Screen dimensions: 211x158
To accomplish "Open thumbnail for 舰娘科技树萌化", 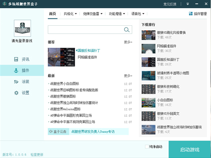I will pyautogui.click(x=149, y=89).
